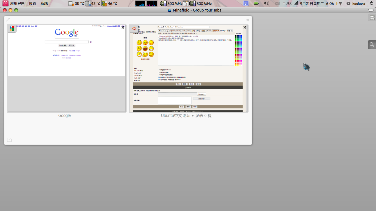Open the 系统 menu

click(x=44, y=4)
